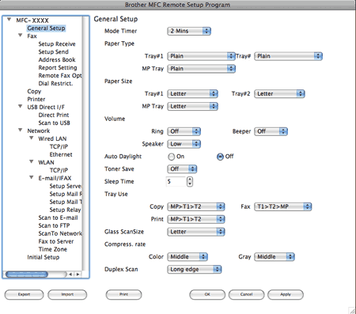Confirm settings with OK button
This screenshot has width=356, height=314.
[x=207, y=294]
